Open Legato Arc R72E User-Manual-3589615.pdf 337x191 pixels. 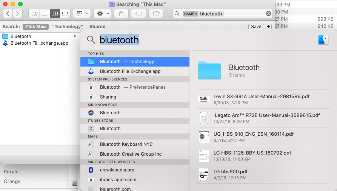tap(263, 118)
